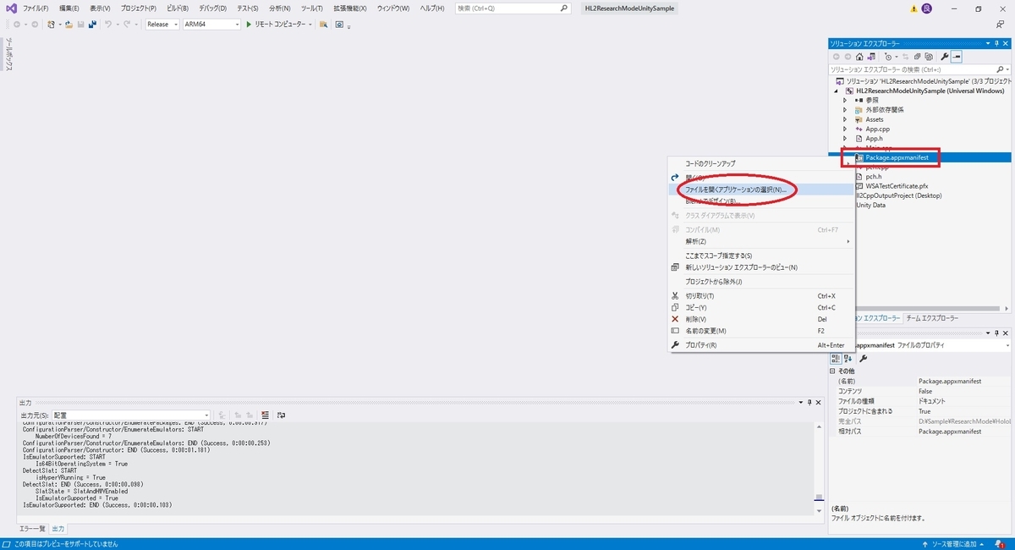Open the ビルド(B) menu
The image size is (1015, 550).
pos(178,8)
